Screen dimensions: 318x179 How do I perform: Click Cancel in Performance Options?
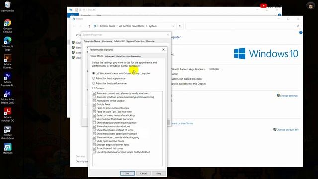[x=143, y=173]
